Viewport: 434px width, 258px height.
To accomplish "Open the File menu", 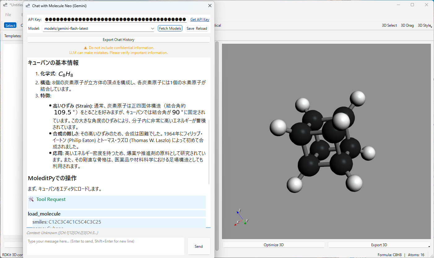I will pyautogui.click(x=8, y=15).
